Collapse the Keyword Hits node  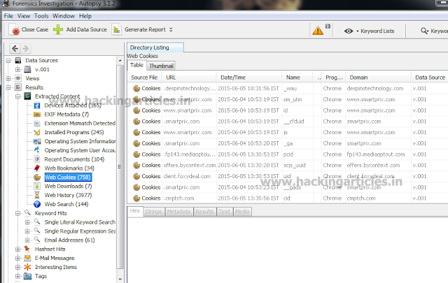click(x=17, y=213)
